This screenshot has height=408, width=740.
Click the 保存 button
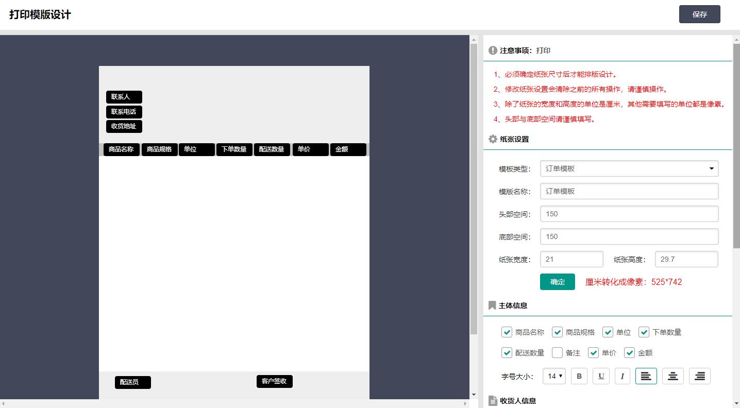click(x=699, y=14)
